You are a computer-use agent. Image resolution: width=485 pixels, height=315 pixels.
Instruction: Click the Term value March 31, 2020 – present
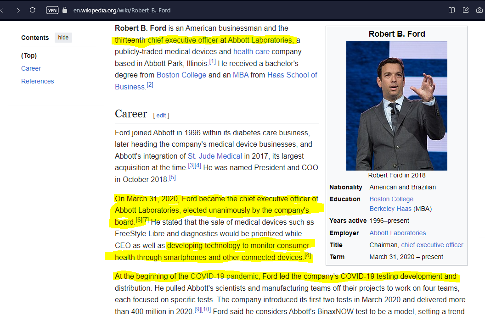(406, 257)
